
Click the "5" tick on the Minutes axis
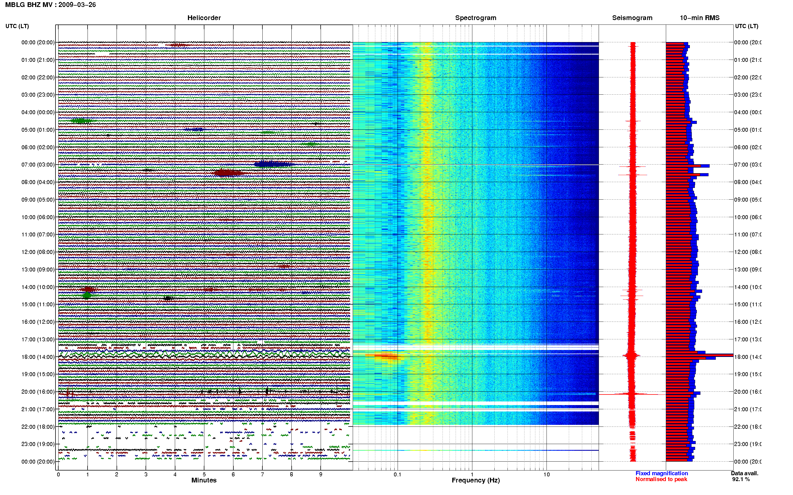click(204, 474)
